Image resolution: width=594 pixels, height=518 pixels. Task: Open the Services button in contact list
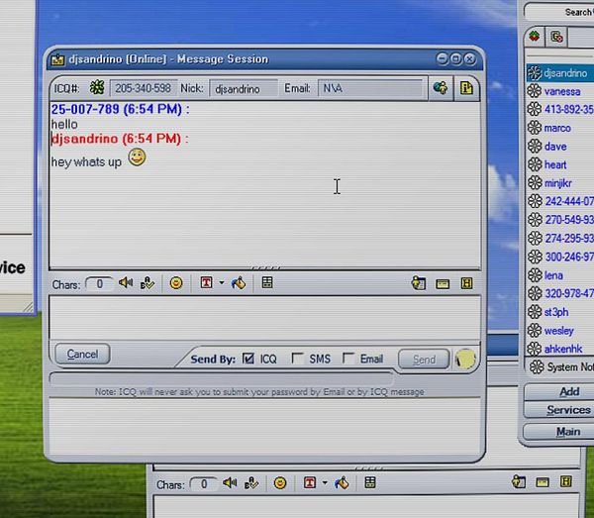click(x=559, y=410)
